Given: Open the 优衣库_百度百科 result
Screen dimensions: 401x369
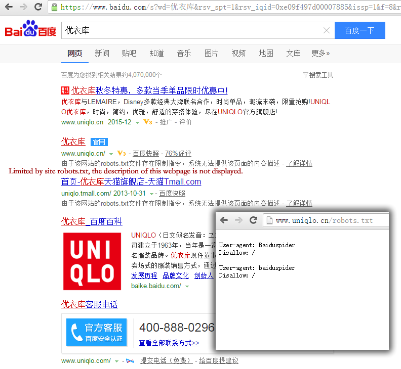Looking at the screenshot, I should (92, 221).
